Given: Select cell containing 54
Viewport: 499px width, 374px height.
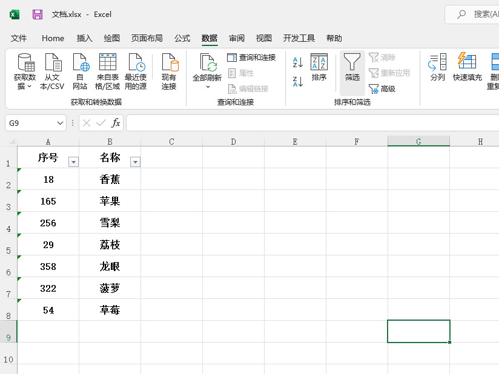Looking at the screenshot, I should click(x=48, y=310).
